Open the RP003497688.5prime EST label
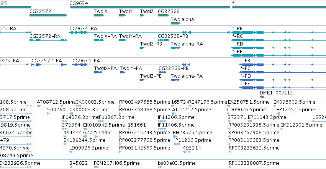Viewport: 326px width, 169px height. (x=144, y=102)
